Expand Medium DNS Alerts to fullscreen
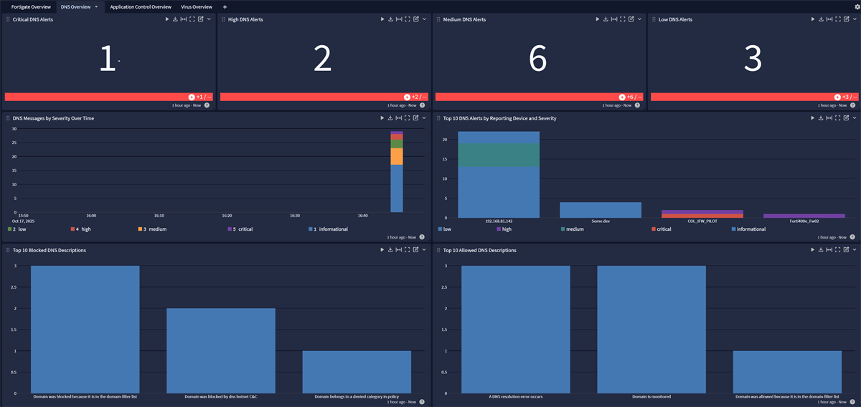861x407 pixels. 622,19
